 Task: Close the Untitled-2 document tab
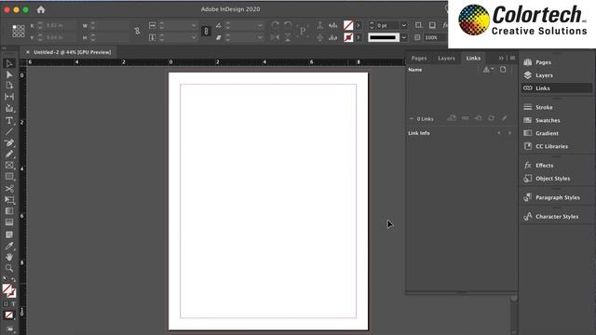(27, 52)
